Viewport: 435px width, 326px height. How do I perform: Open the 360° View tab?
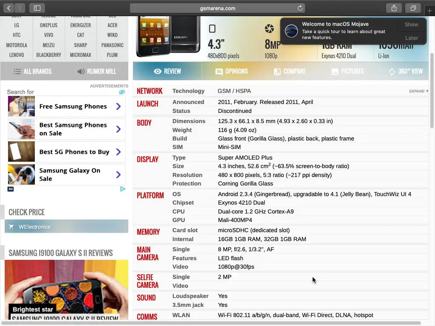click(406, 71)
